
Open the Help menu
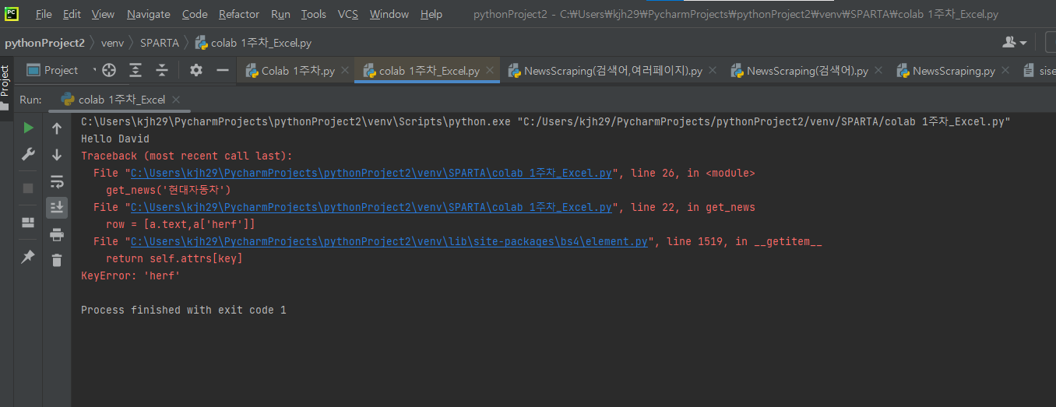pyautogui.click(x=431, y=14)
